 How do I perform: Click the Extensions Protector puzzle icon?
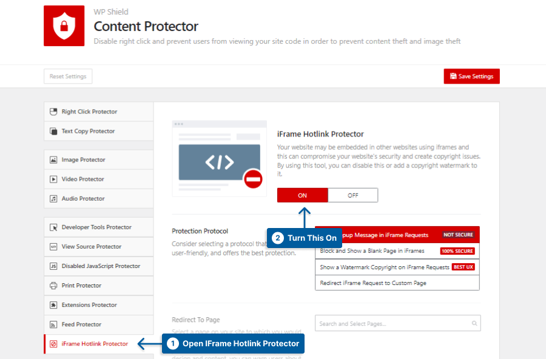point(53,305)
